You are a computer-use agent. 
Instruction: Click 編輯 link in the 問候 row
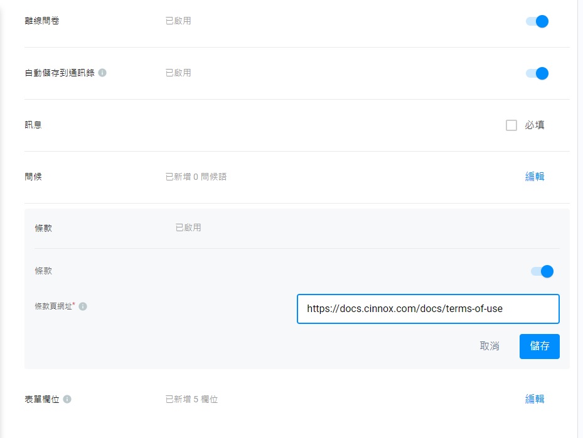tap(535, 177)
